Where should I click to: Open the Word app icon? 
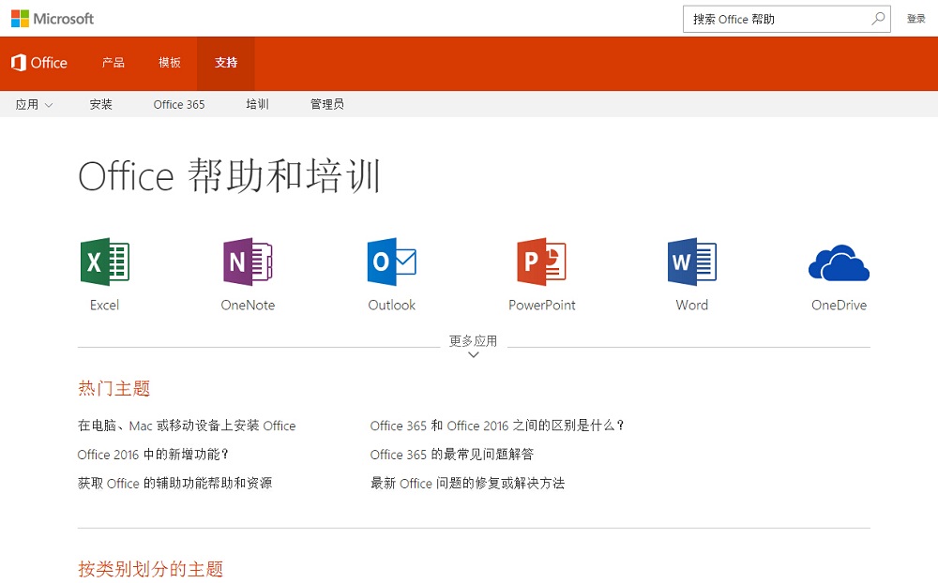(692, 262)
